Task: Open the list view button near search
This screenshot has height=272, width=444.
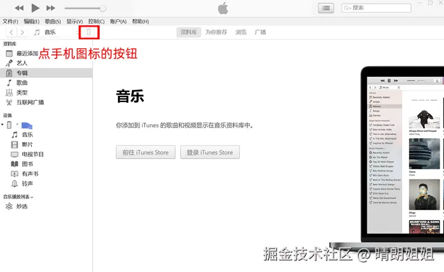Action: point(326,8)
